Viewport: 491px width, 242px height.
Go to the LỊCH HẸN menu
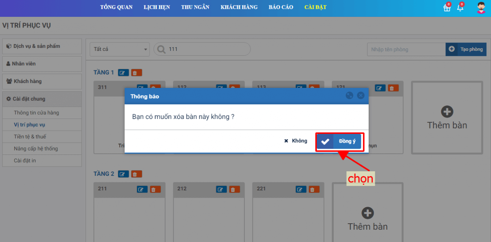point(157,7)
